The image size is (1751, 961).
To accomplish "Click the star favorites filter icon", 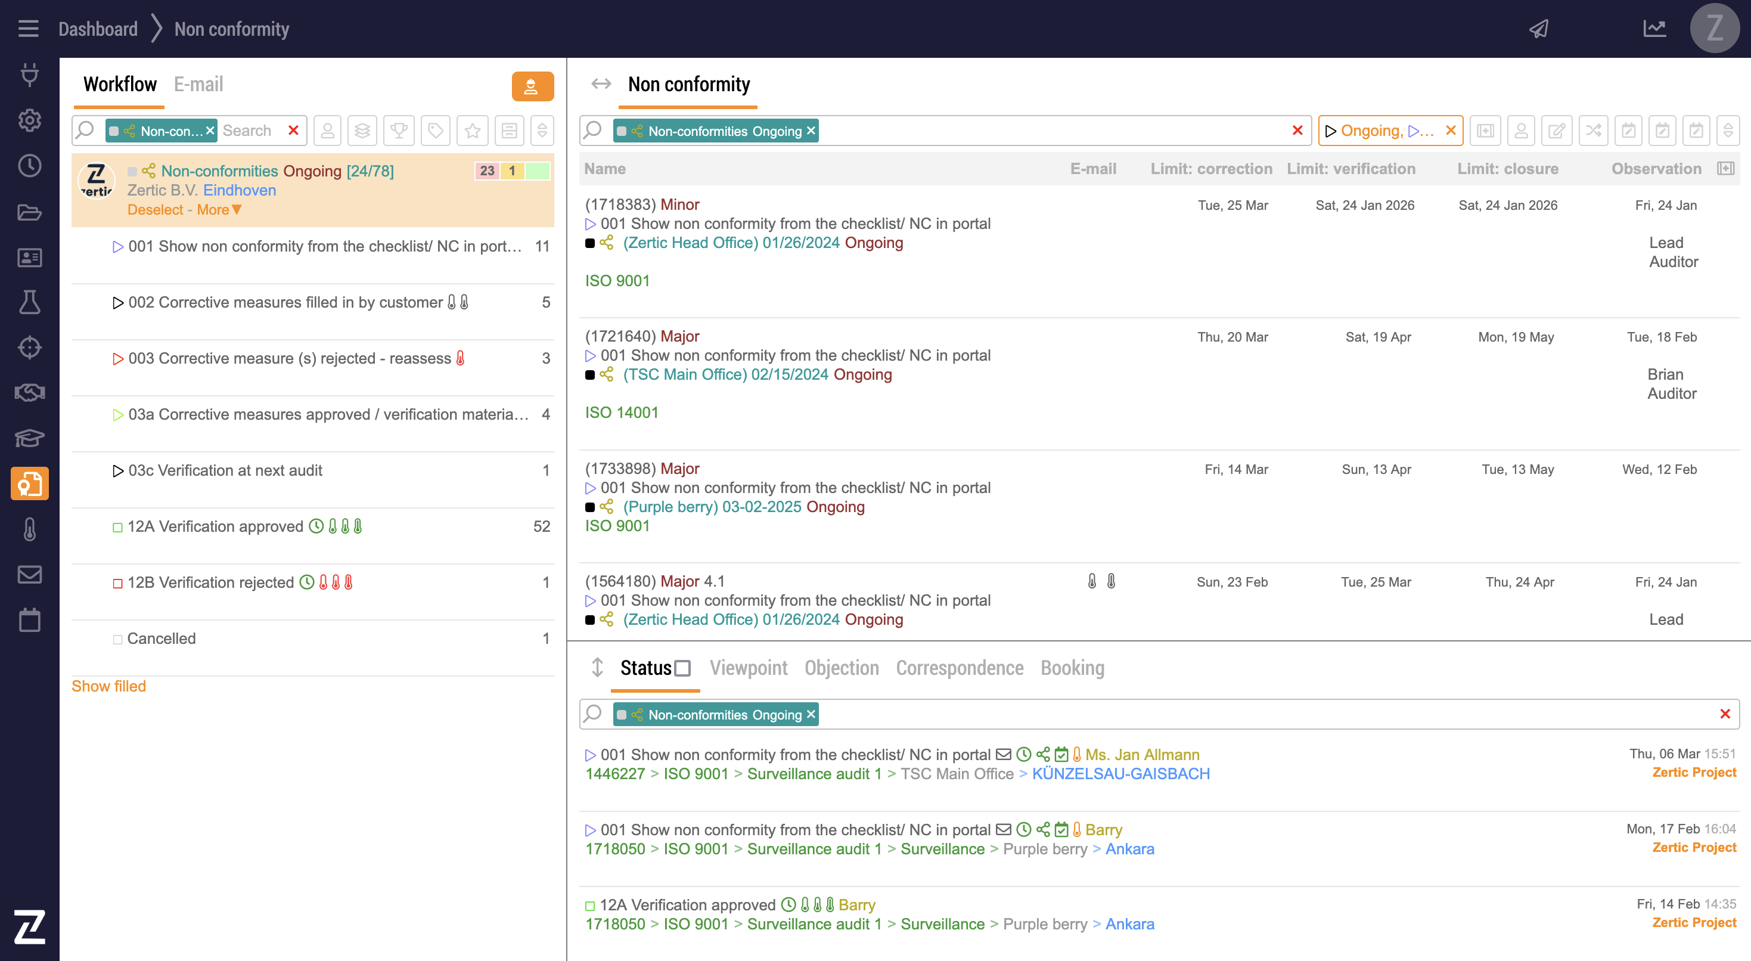I will click(473, 131).
